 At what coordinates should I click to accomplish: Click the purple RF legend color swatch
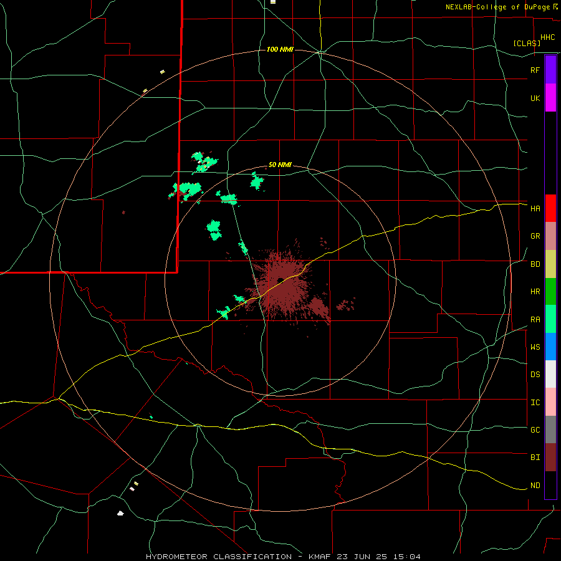click(550, 70)
